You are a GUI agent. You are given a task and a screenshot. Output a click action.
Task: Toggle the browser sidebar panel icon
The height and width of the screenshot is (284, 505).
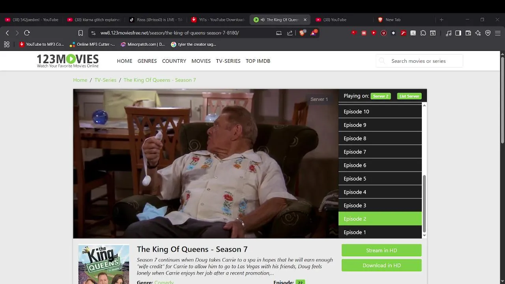(458, 33)
